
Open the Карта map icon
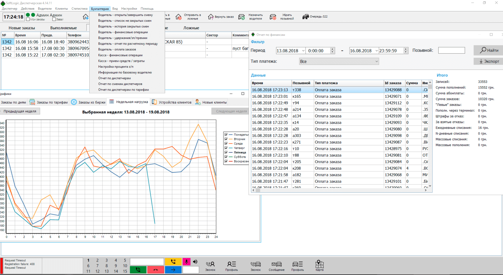click(319, 265)
